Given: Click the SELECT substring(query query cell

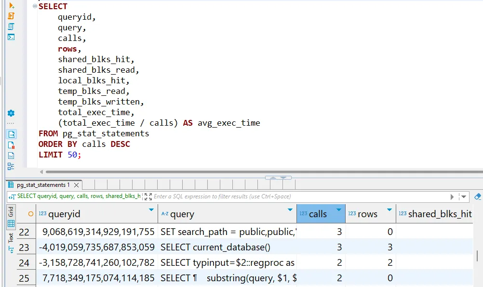Looking at the screenshot, I should click(x=228, y=278).
